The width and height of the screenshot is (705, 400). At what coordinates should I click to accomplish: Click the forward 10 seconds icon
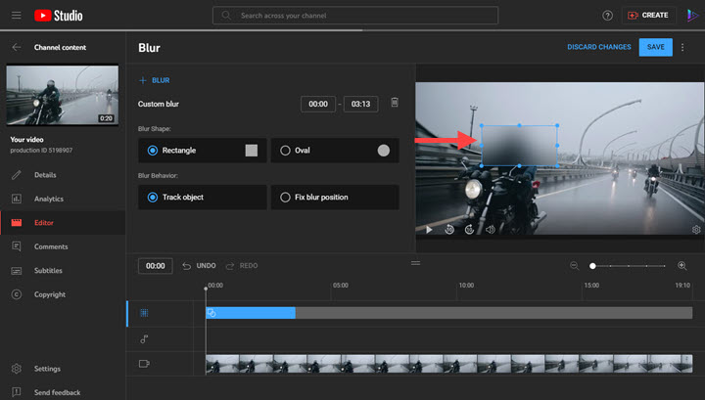coord(469,229)
